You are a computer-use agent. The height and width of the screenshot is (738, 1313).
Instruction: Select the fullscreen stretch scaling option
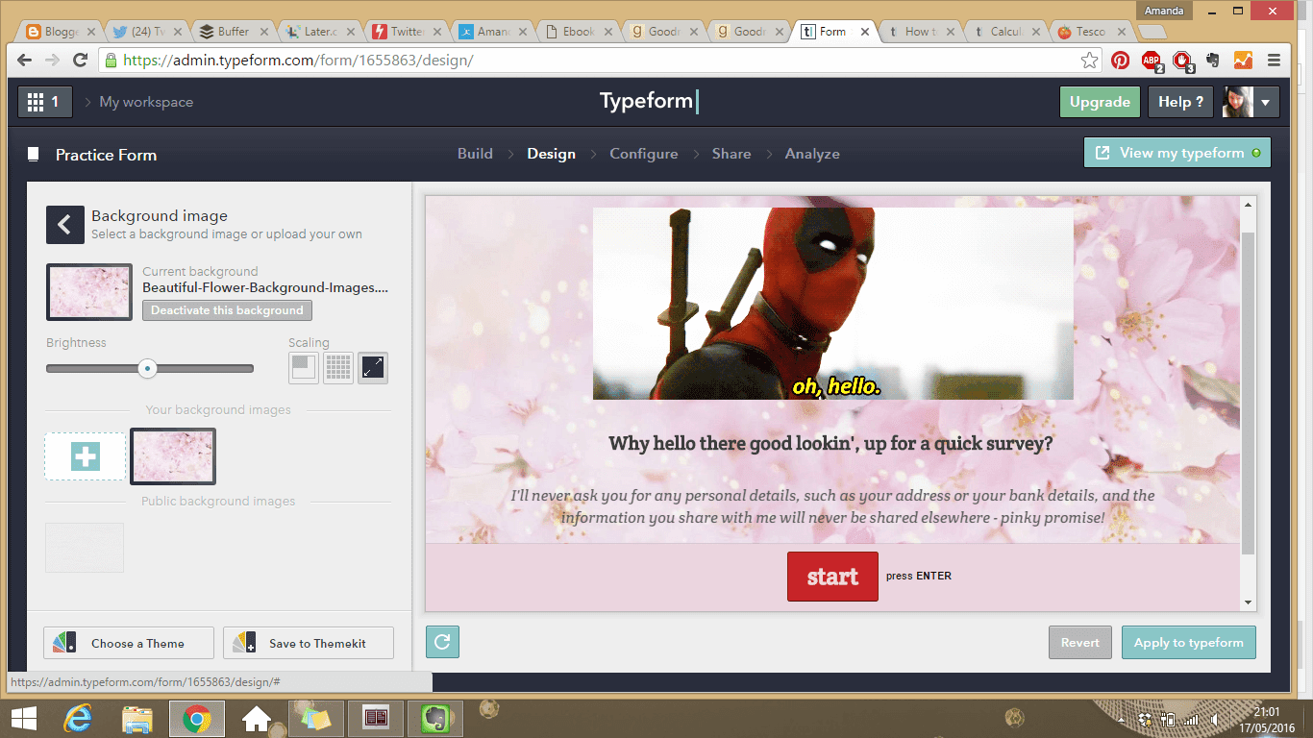pos(373,368)
